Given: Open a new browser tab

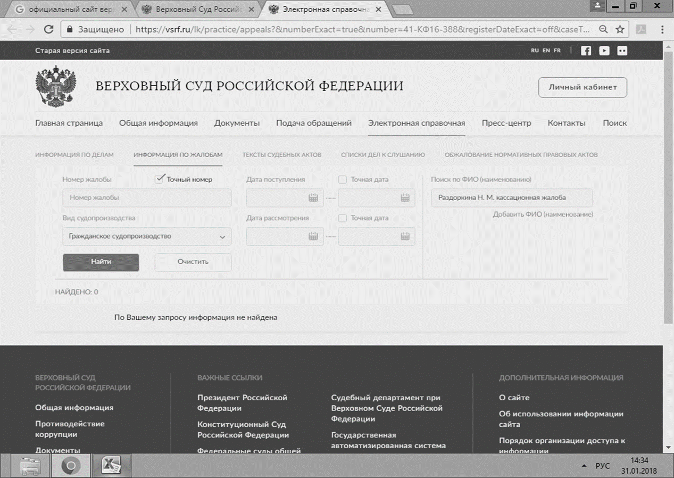Looking at the screenshot, I should (x=402, y=10).
